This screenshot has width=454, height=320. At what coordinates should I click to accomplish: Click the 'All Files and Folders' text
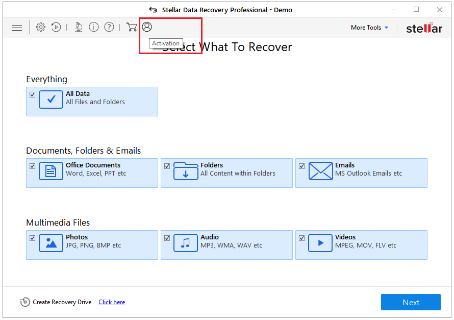pos(95,102)
